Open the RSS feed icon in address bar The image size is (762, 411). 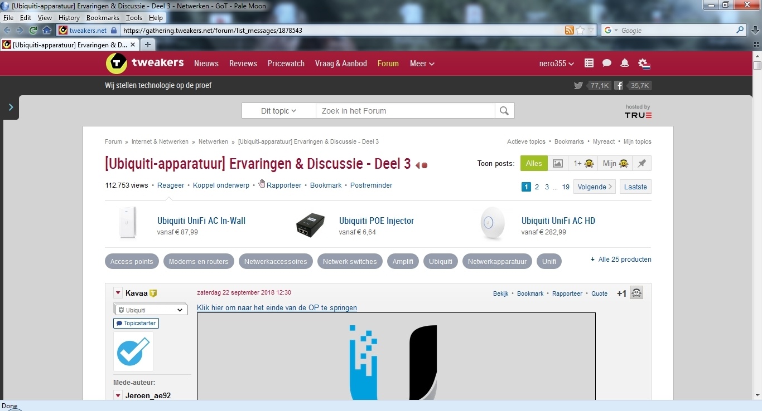[x=569, y=30]
